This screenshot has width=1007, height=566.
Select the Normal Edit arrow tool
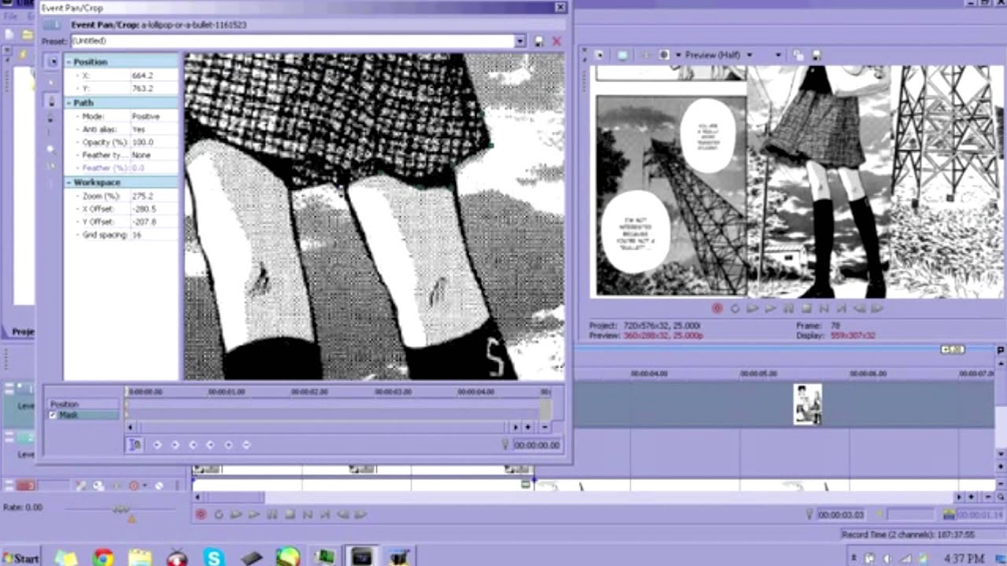coord(52,82)
